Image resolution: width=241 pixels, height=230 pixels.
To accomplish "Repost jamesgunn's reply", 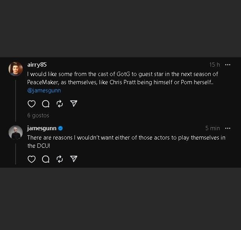I will (60, 159).
